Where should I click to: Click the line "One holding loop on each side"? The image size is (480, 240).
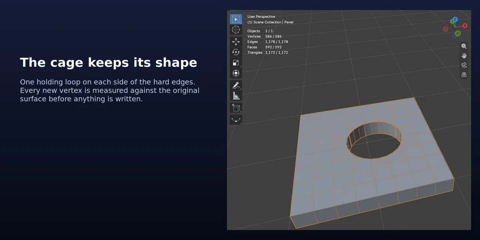[x=108, y=82]
